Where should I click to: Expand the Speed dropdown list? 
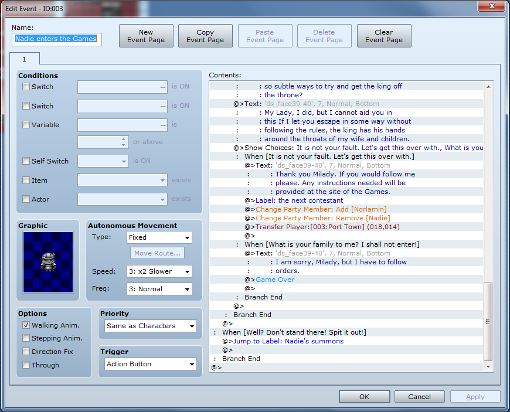pyautogui.click(x=159, y=272)
